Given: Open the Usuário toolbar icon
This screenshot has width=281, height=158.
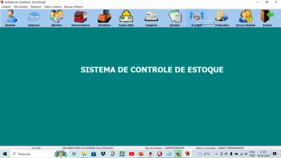Looking at the screenshot, I should pyautogui.click(x=10, y=18).
